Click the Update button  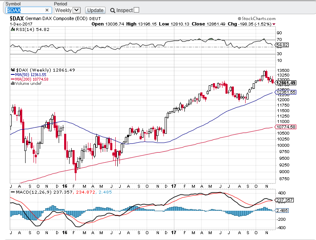coord(95,10)
